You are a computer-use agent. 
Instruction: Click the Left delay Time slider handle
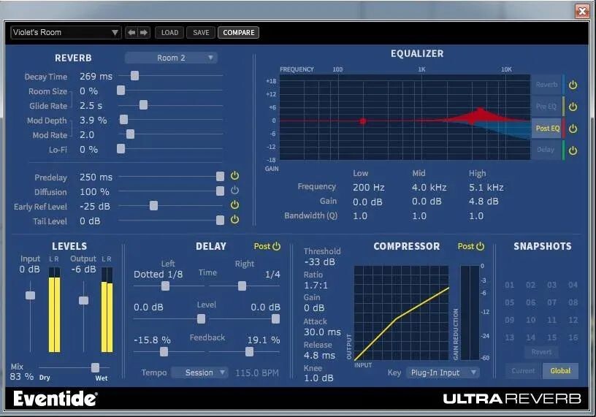pos(165,286)
